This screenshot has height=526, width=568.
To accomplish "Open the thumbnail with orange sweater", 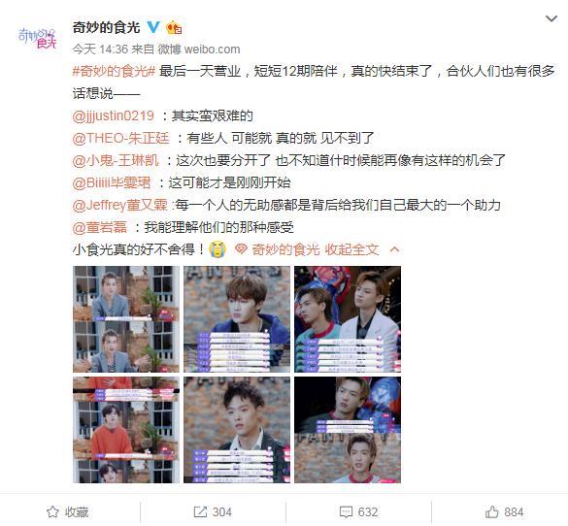I will point(126,430).
